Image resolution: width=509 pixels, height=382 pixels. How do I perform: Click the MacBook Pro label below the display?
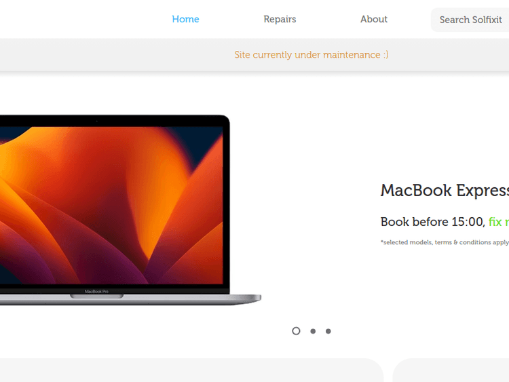click(96, 292)
